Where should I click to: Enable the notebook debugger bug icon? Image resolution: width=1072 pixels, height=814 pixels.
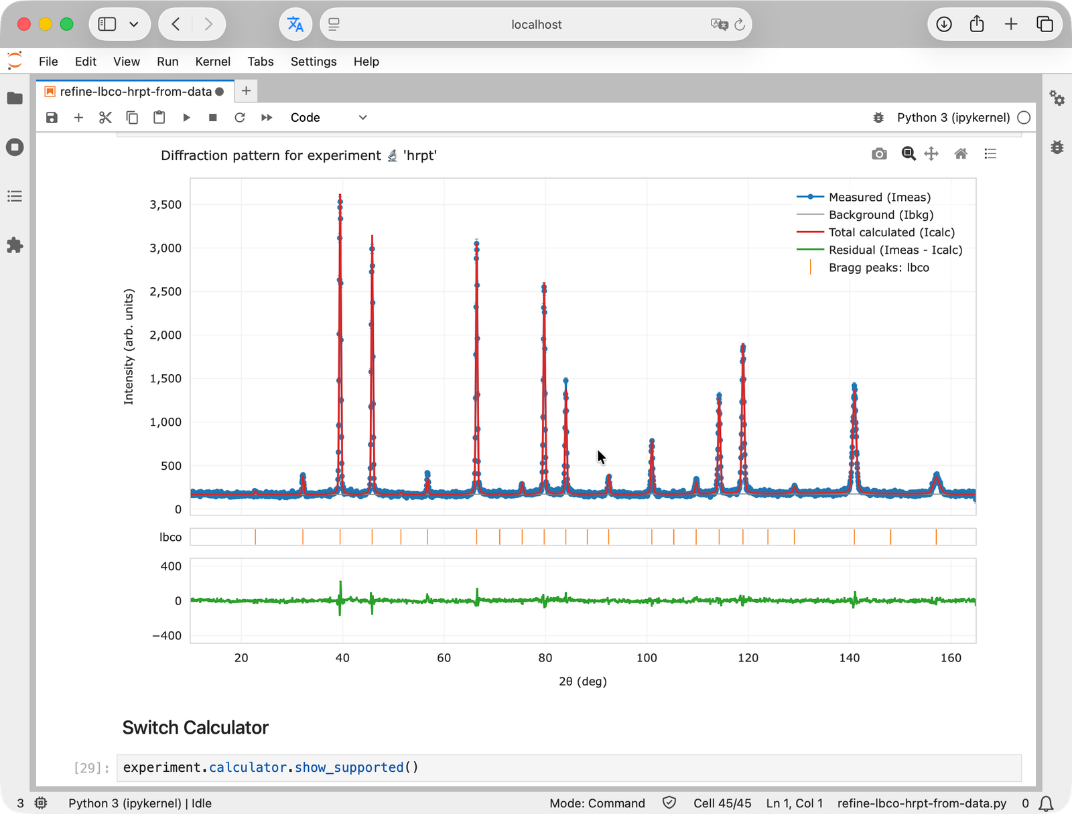pyautogui.click(x=878, y=118)
